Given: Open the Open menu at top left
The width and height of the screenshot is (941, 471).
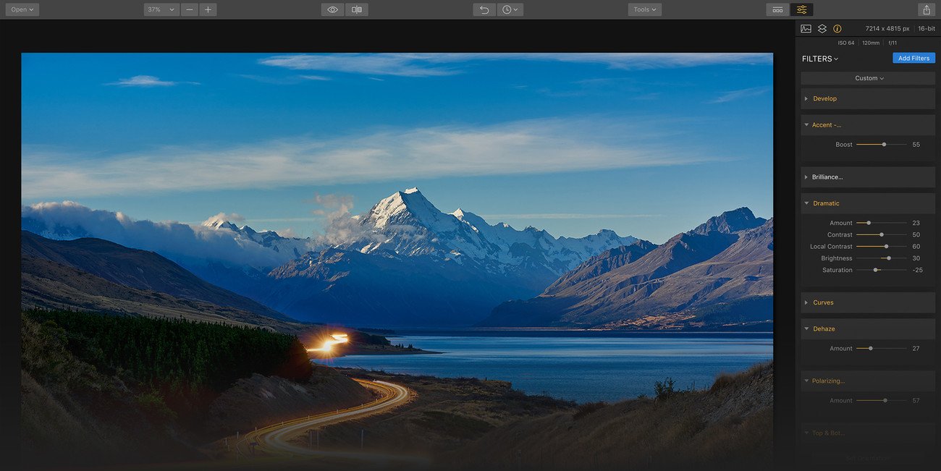Looking at the screenshot, I should (22, 9).
